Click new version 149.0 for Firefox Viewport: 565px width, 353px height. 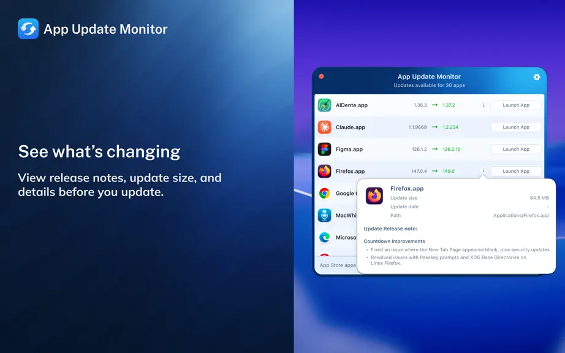pyautogui.click(x=448, y=171)
